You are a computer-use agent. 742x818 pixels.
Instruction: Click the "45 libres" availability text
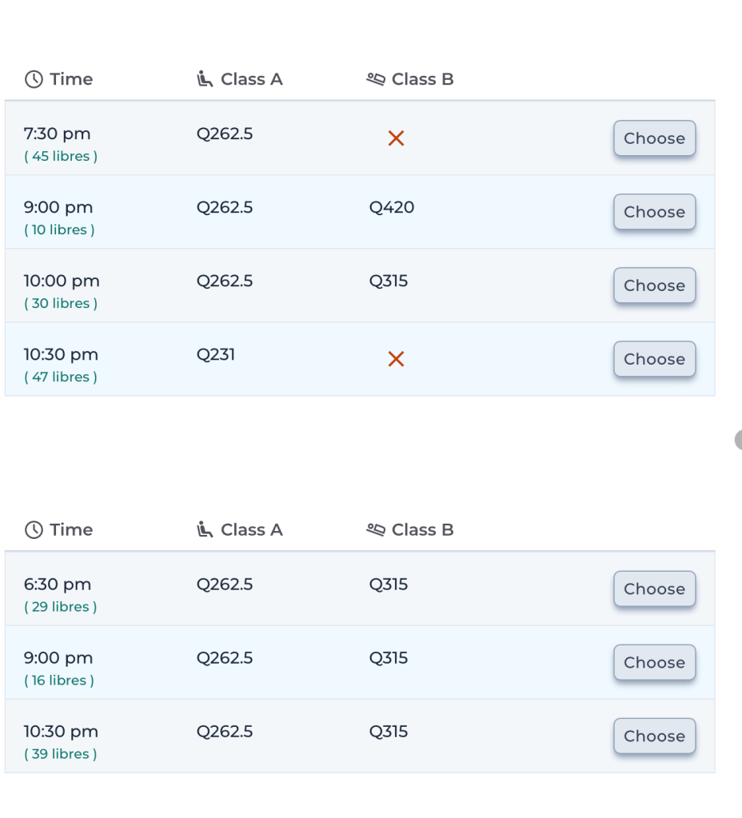point(61,157)
